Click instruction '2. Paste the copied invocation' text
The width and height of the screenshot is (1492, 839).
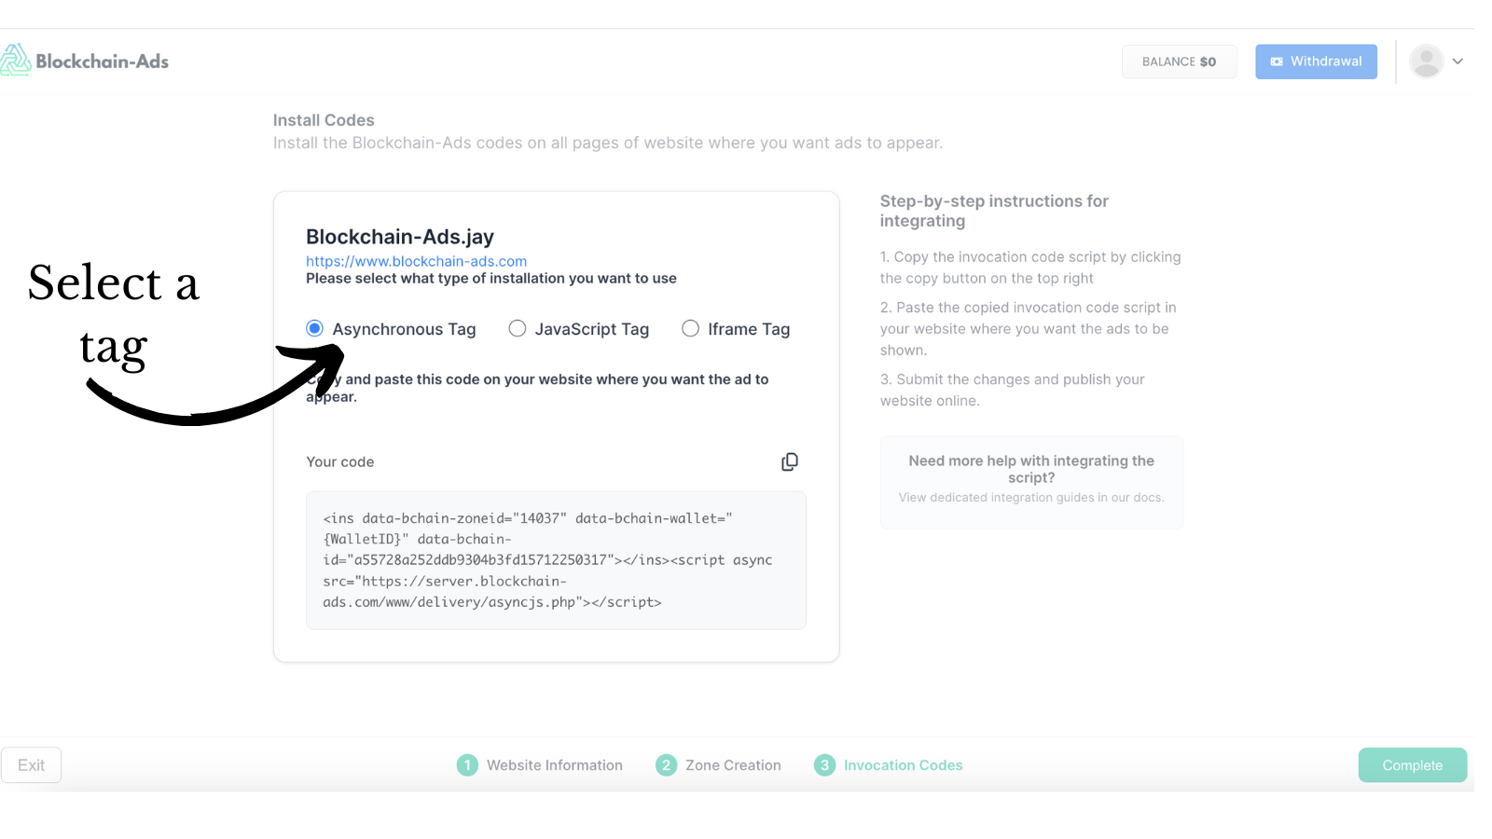click(x=1029, y=328)
